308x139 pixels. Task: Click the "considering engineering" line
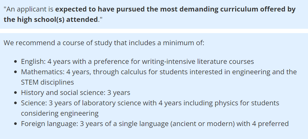point(60,113)
